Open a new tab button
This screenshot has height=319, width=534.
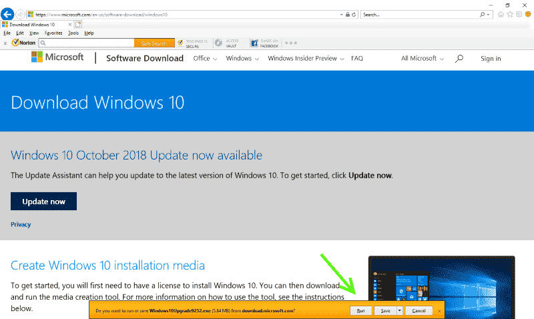tap(78, 25)
